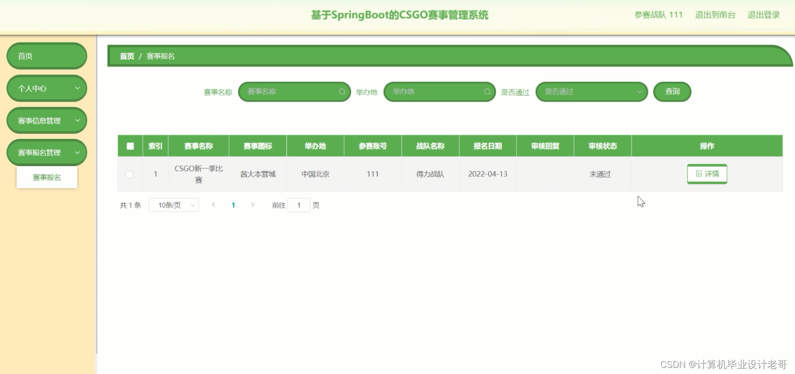Click 赛事图标 column header
Screen dimensions: 795x374
(258, 146)
